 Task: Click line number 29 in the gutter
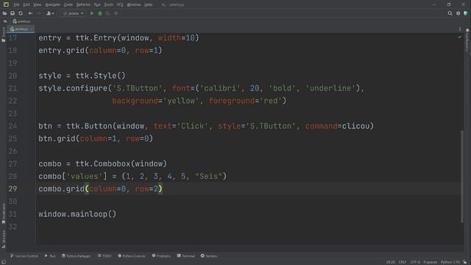[13, 188]
